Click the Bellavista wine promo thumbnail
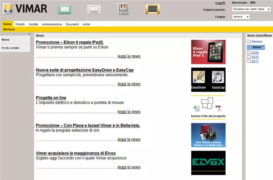Viewport: 273px width, 180px height. 208,135
